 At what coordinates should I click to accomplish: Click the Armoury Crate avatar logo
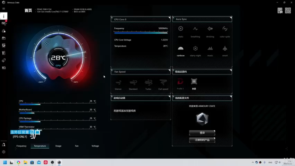tap(202, 119)
